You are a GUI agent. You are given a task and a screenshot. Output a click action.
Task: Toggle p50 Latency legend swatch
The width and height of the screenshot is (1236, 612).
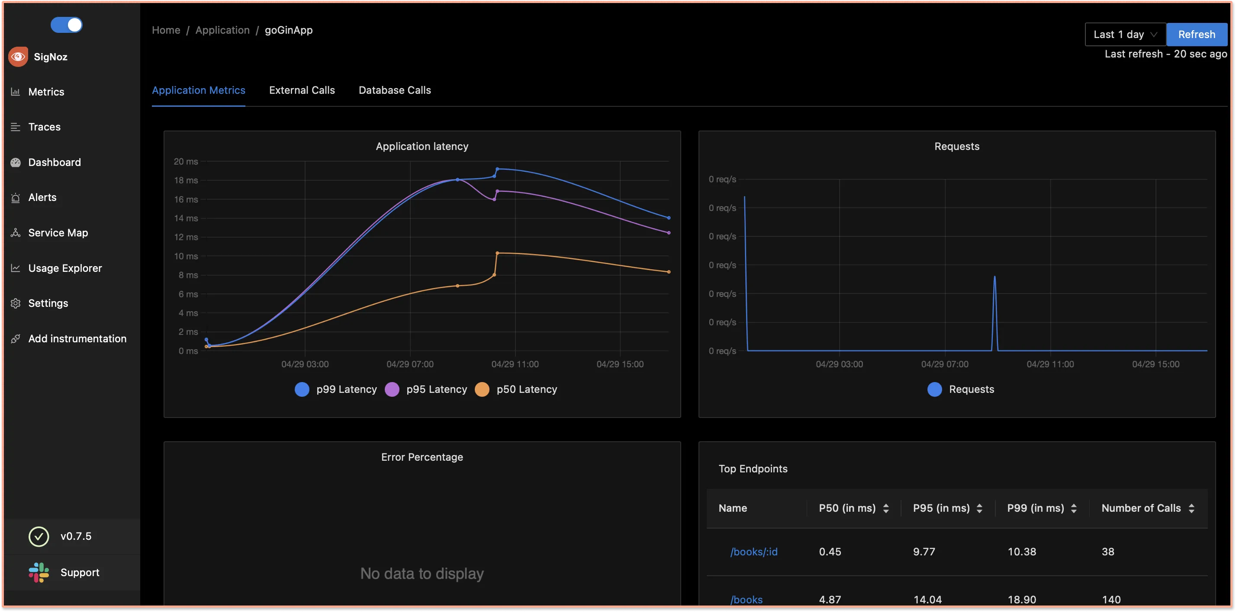click(482, 389)
